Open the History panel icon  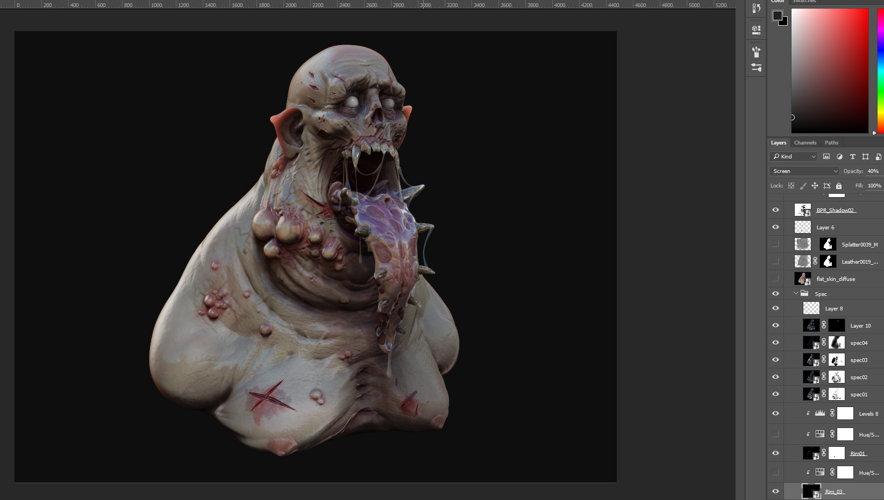(756, 8)
